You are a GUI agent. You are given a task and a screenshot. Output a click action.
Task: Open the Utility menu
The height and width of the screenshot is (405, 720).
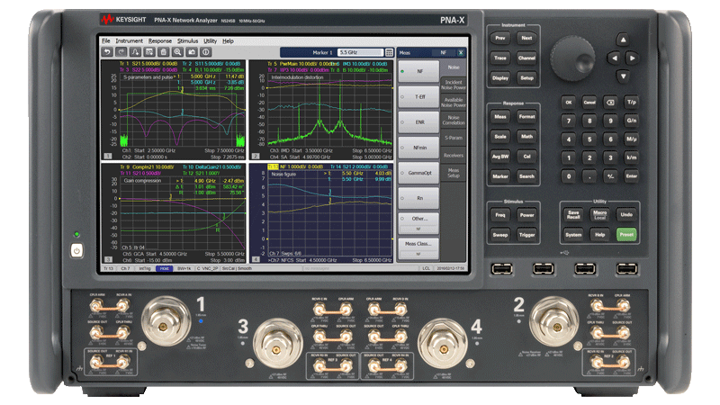[x=211, y=40]
